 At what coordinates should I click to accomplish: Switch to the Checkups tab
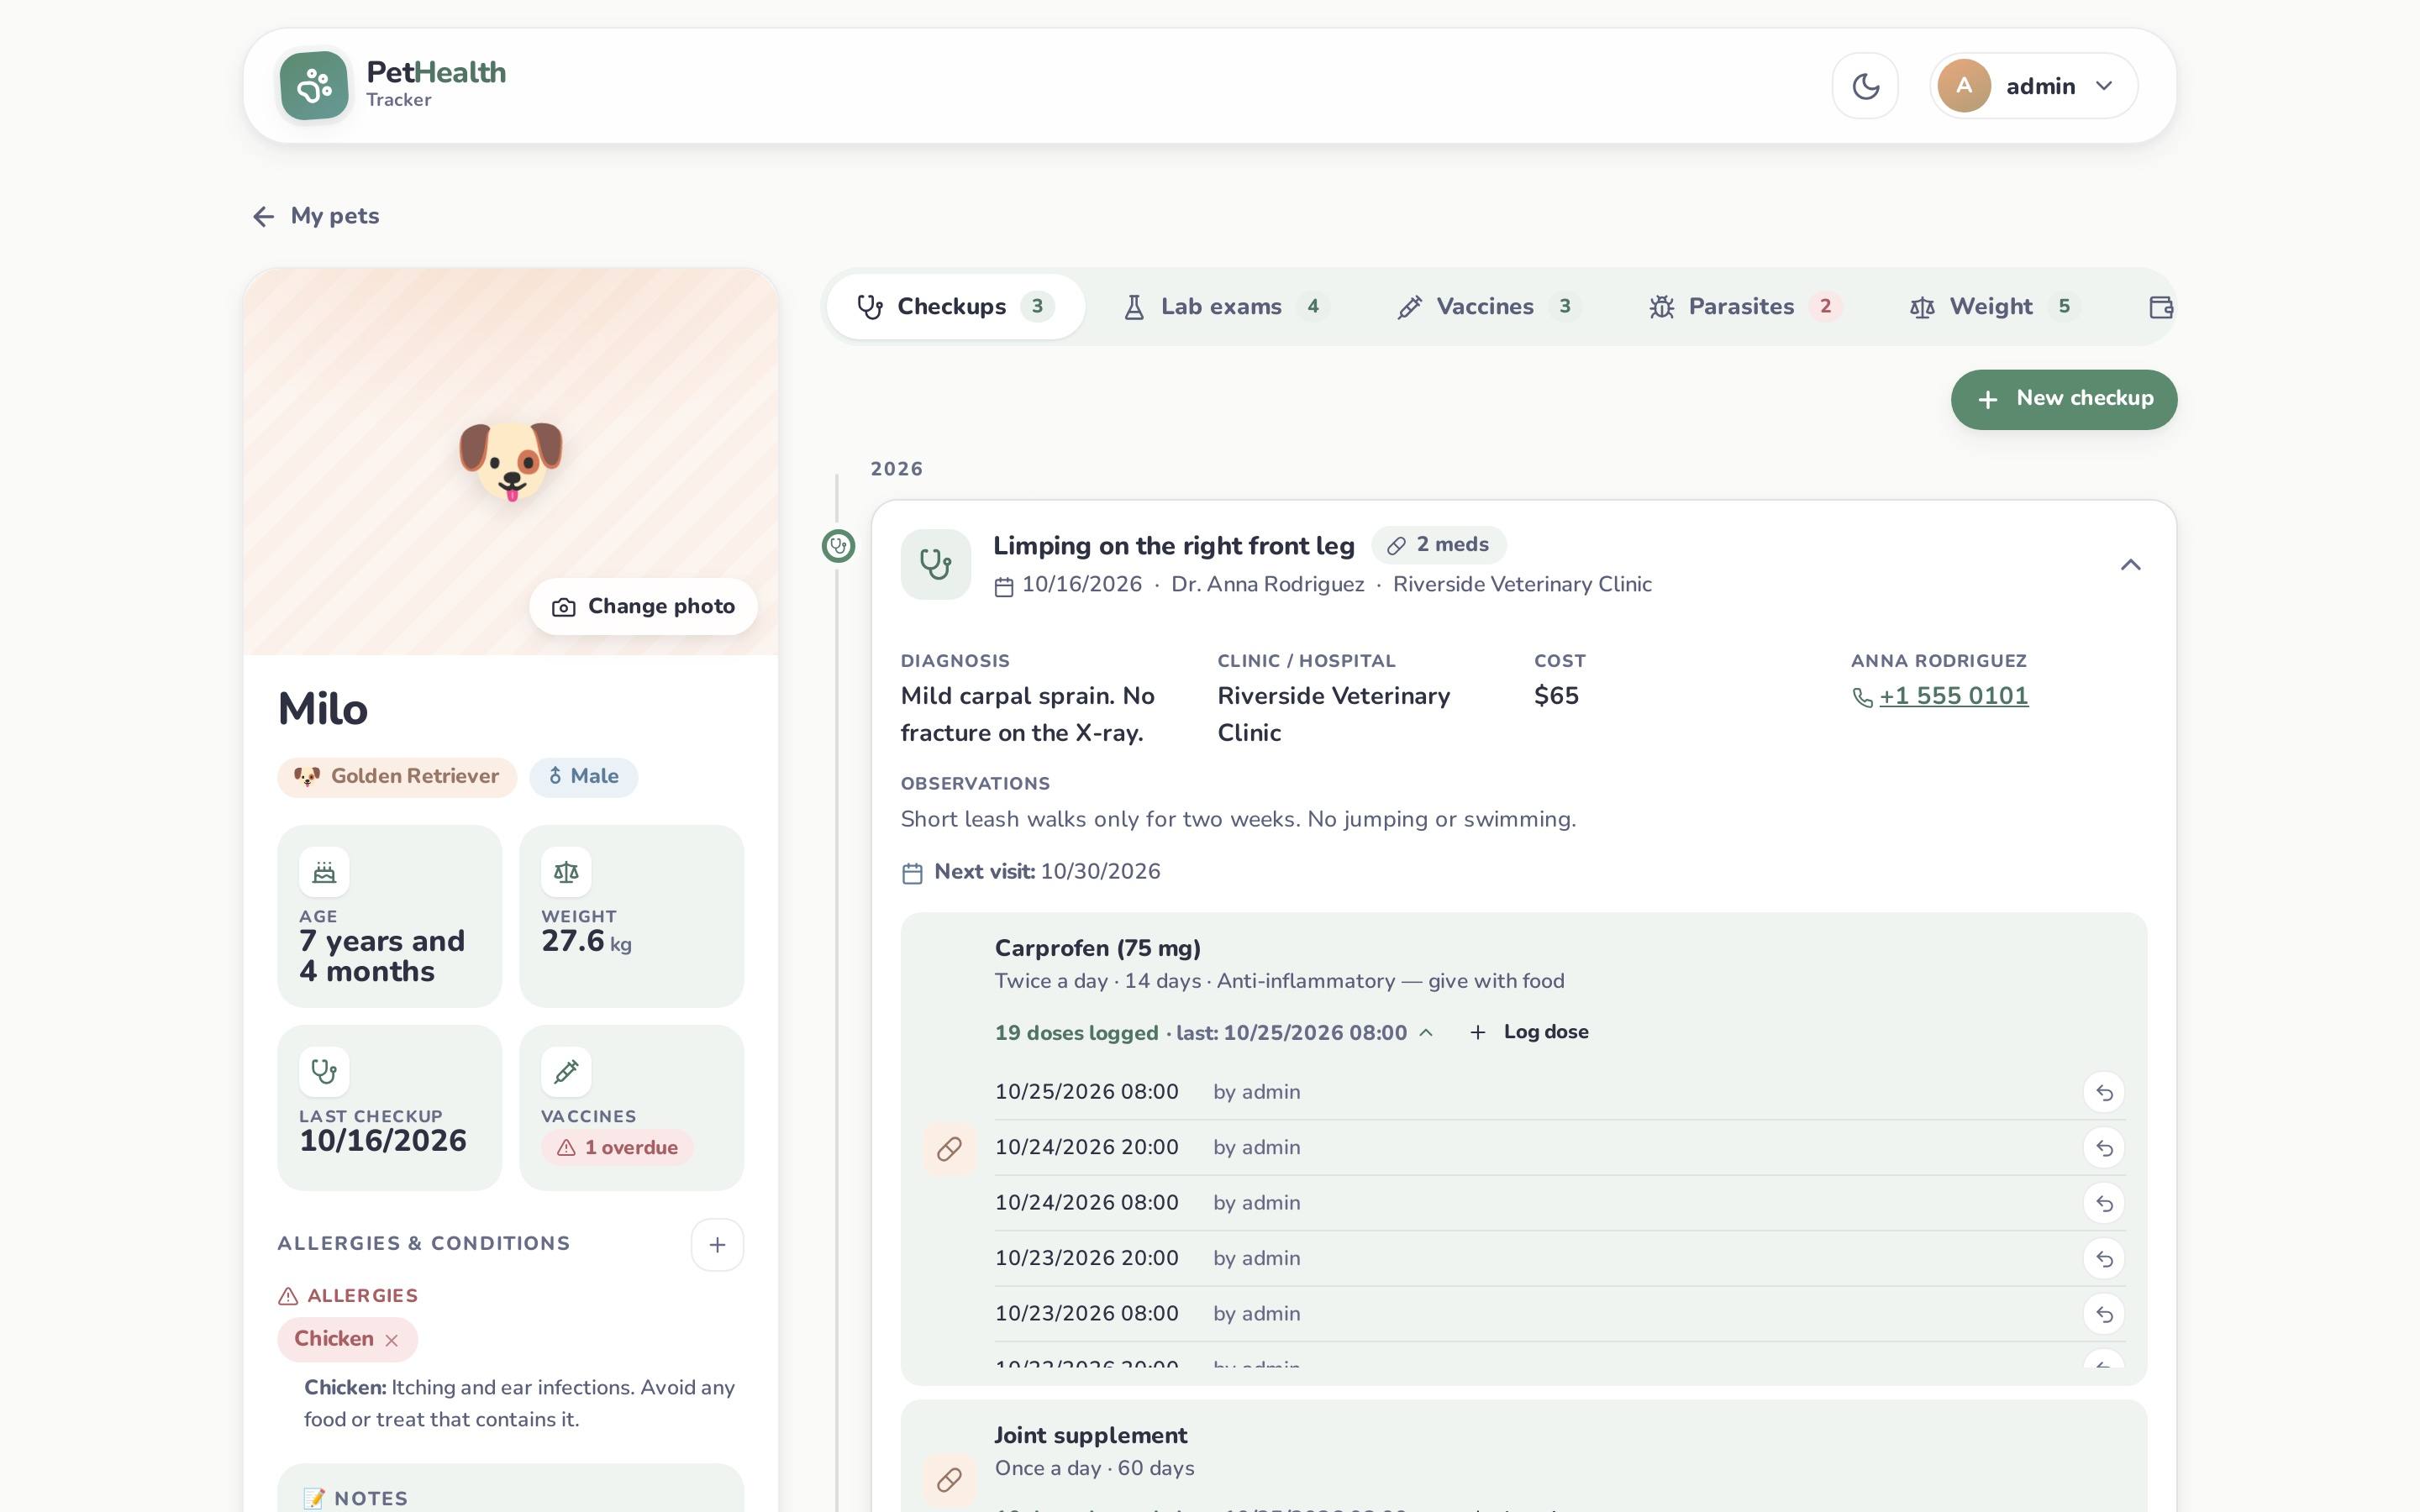point(955,307)
